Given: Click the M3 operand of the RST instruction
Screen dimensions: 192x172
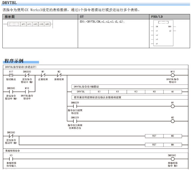Looking at the screenshot, I should pyautogui.click(x=173, y=136).
